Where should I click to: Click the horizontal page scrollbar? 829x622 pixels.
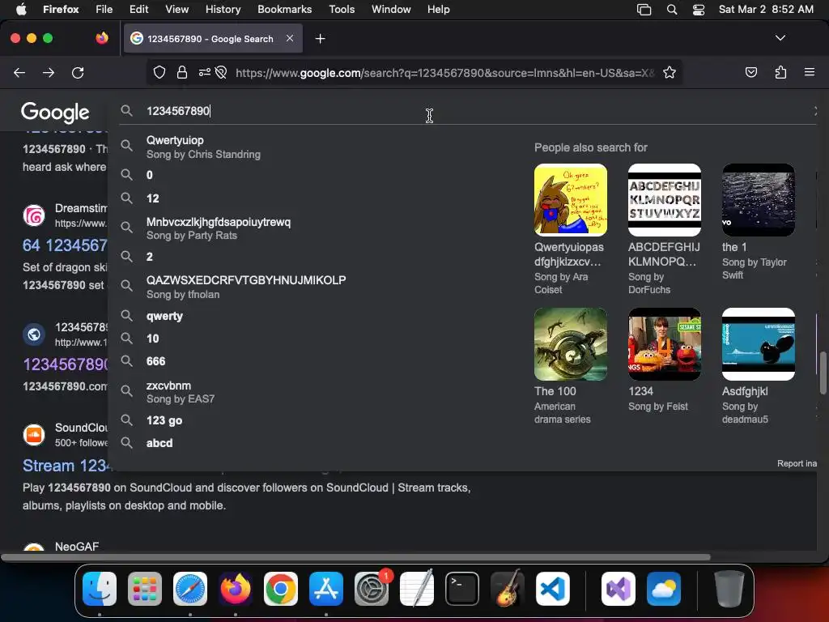coord(355,557)
